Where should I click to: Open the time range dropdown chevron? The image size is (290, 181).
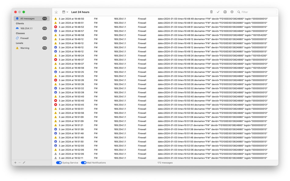click(67, 12)
